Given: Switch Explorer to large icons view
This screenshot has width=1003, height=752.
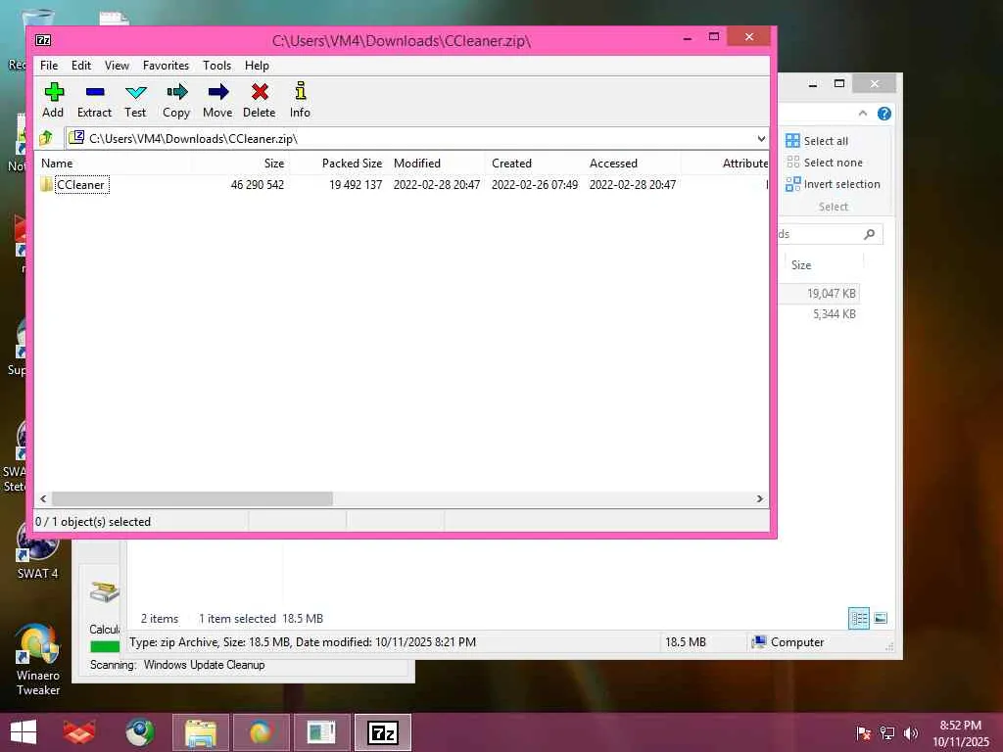Looking at the screenshot, I should (881, 618).
